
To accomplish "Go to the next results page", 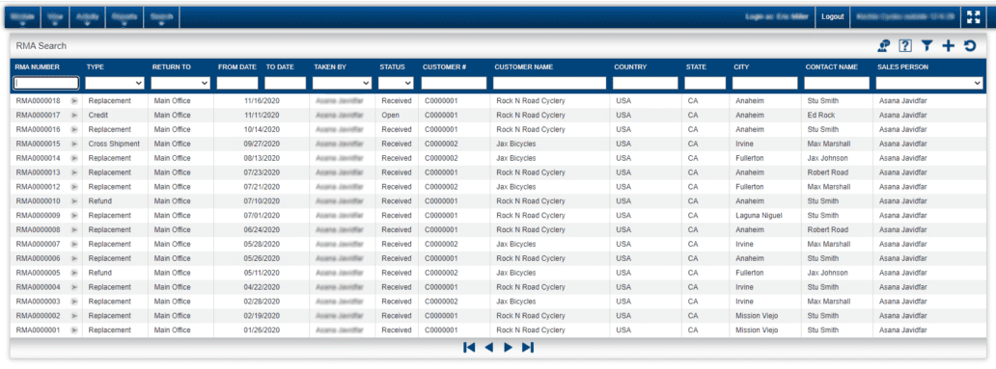I will coord(508,348).
